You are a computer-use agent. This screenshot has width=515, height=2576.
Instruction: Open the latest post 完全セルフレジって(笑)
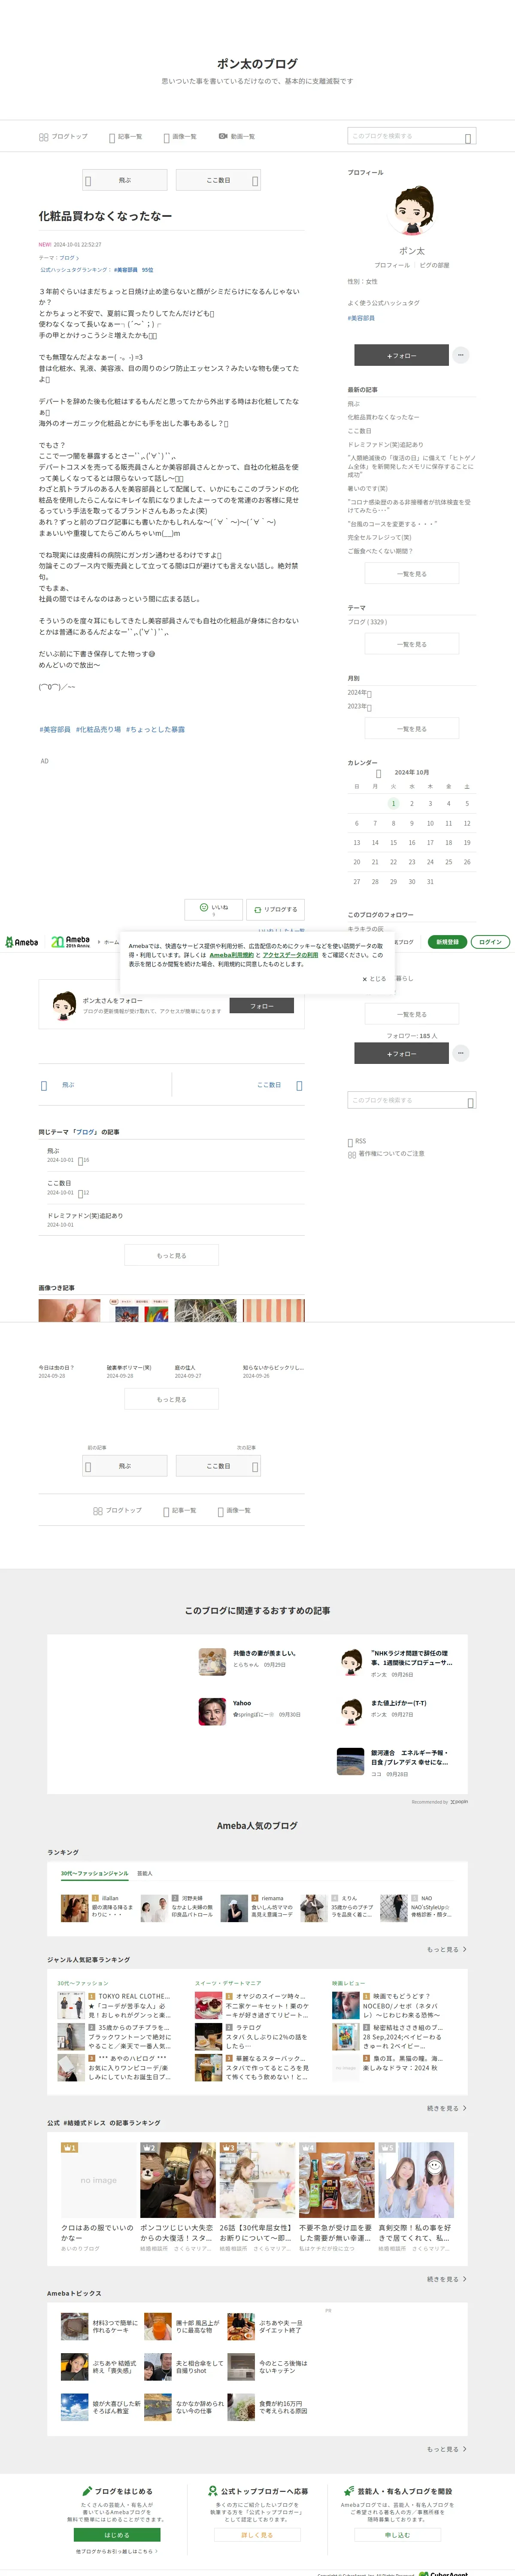(x=379, y=537)
